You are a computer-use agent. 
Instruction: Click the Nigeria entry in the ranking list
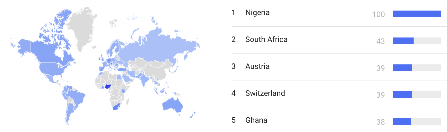pos(257,13)
